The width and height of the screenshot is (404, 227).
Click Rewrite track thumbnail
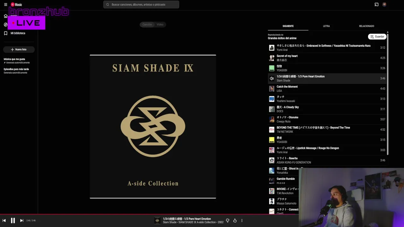coord(272,160)
